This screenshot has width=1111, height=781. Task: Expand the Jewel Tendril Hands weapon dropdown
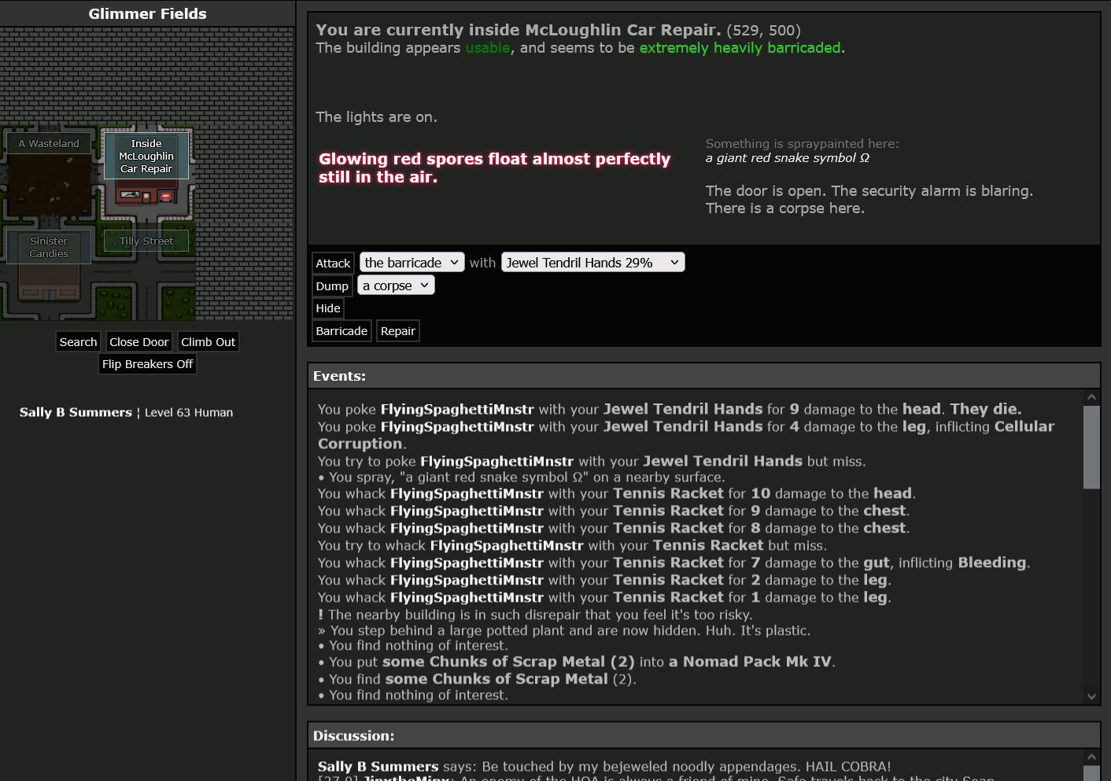[x=592, y=263]
